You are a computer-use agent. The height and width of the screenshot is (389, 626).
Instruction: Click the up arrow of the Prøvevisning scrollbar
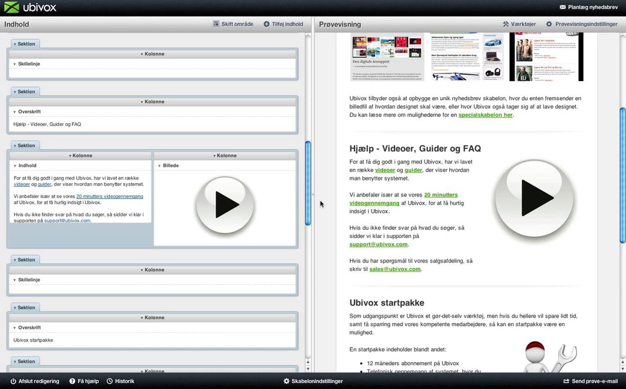[623, 362]
